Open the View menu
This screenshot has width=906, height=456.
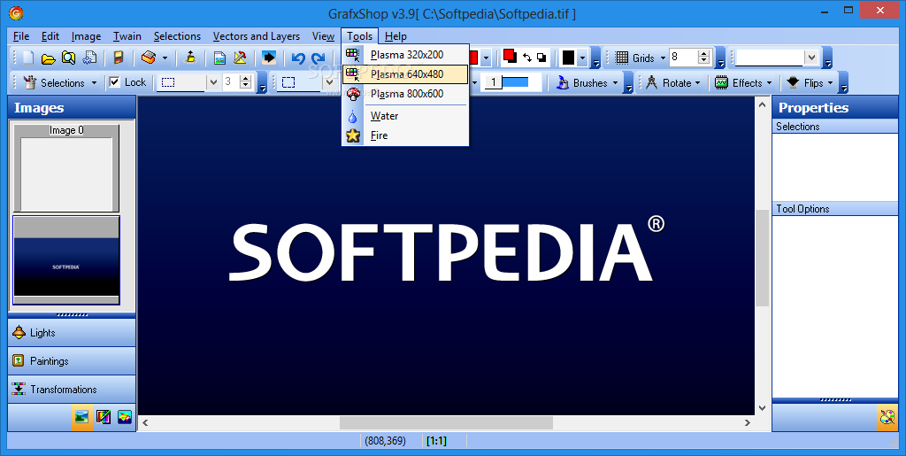coord(323,35)
